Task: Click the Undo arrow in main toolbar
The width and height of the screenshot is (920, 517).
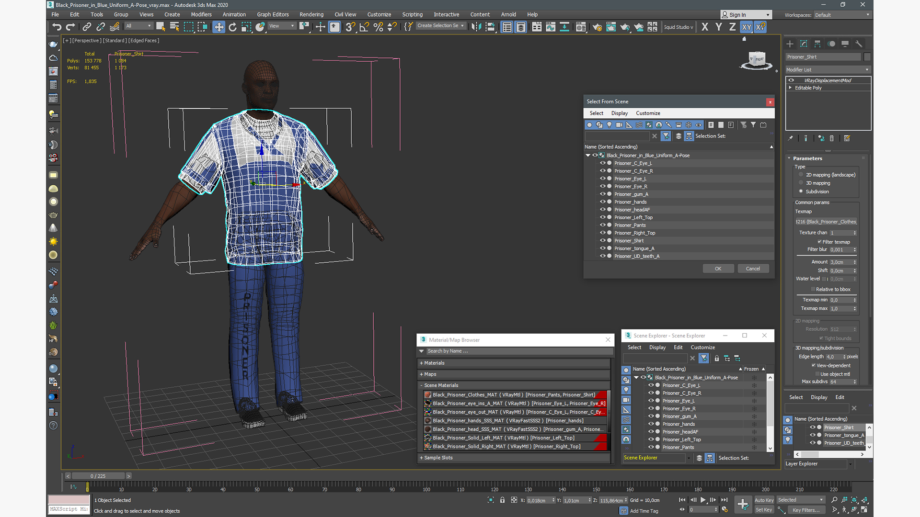Action: coord(57,27)
